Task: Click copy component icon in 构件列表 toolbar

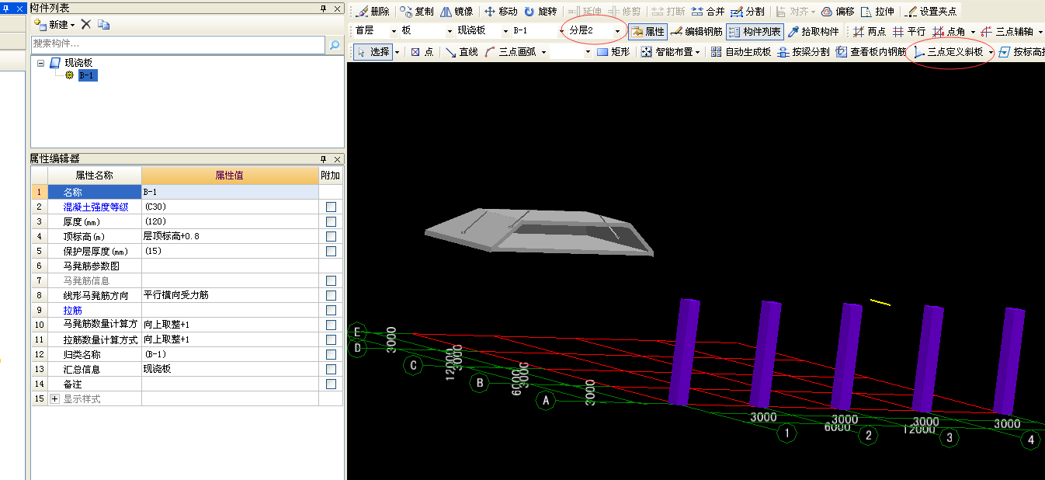Action: click(103, 25)
